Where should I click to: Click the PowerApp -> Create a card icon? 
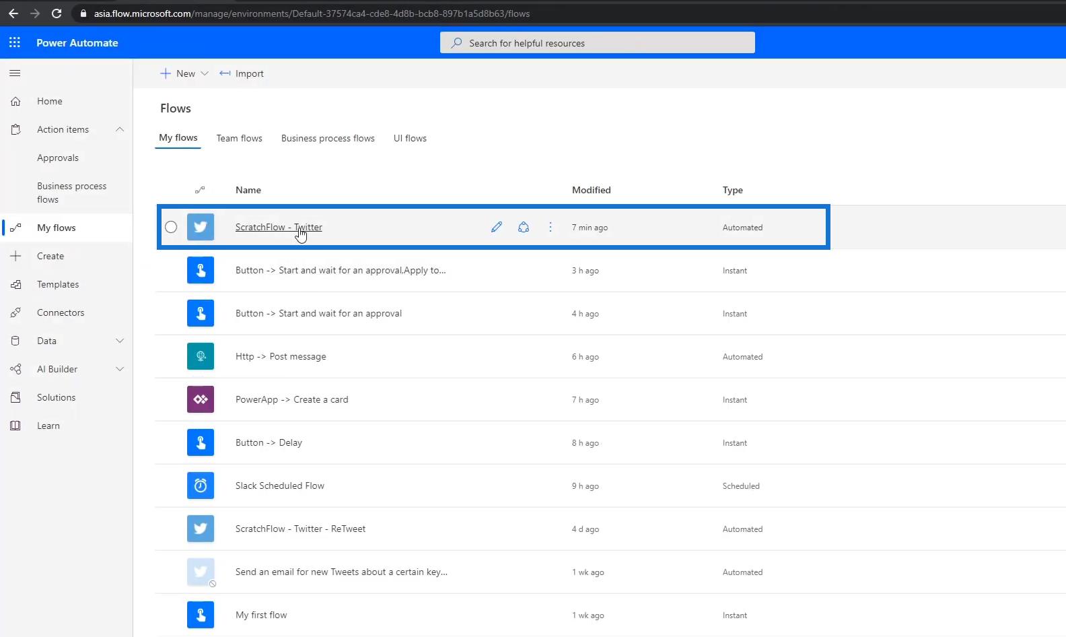pyautogui.click(x=201, y=399)
